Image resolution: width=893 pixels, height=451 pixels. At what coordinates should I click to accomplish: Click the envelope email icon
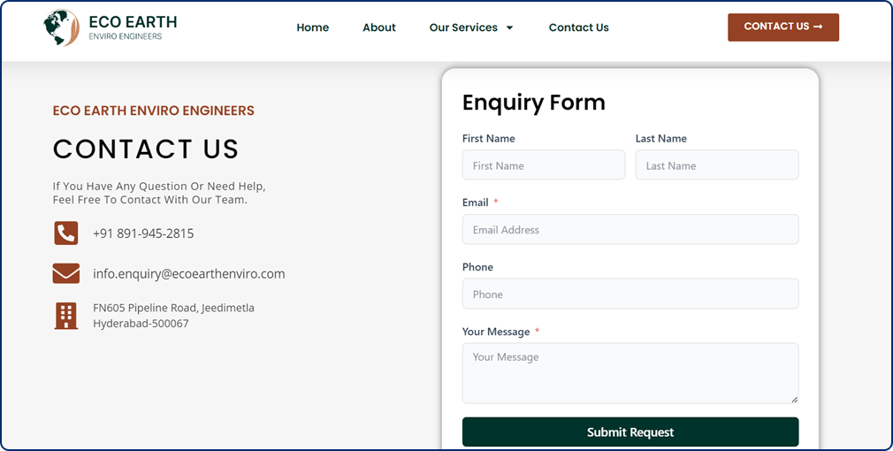(66, 273)
